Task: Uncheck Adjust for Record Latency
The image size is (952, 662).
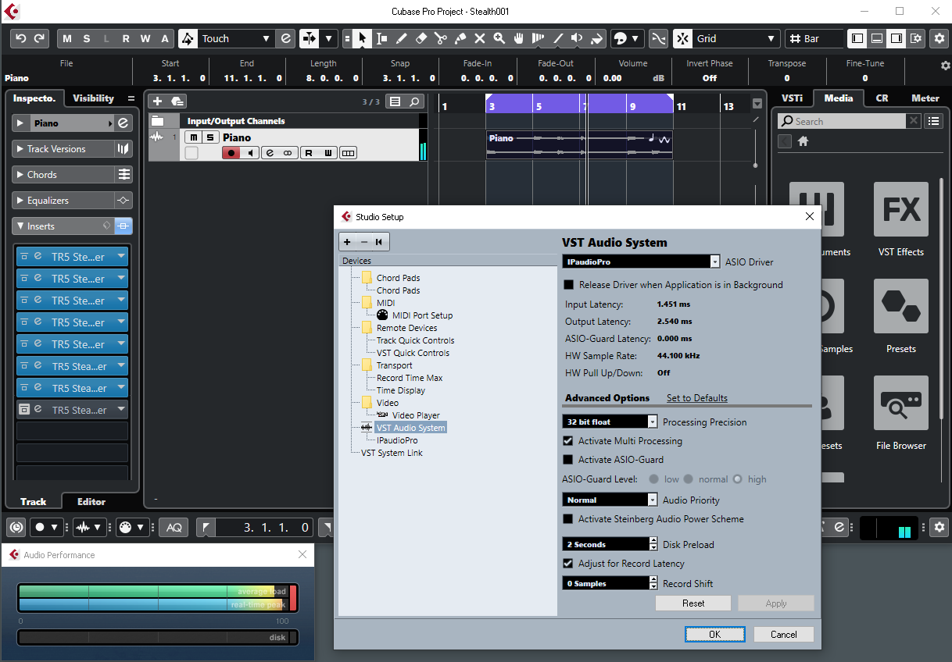Action: [568, 564]
